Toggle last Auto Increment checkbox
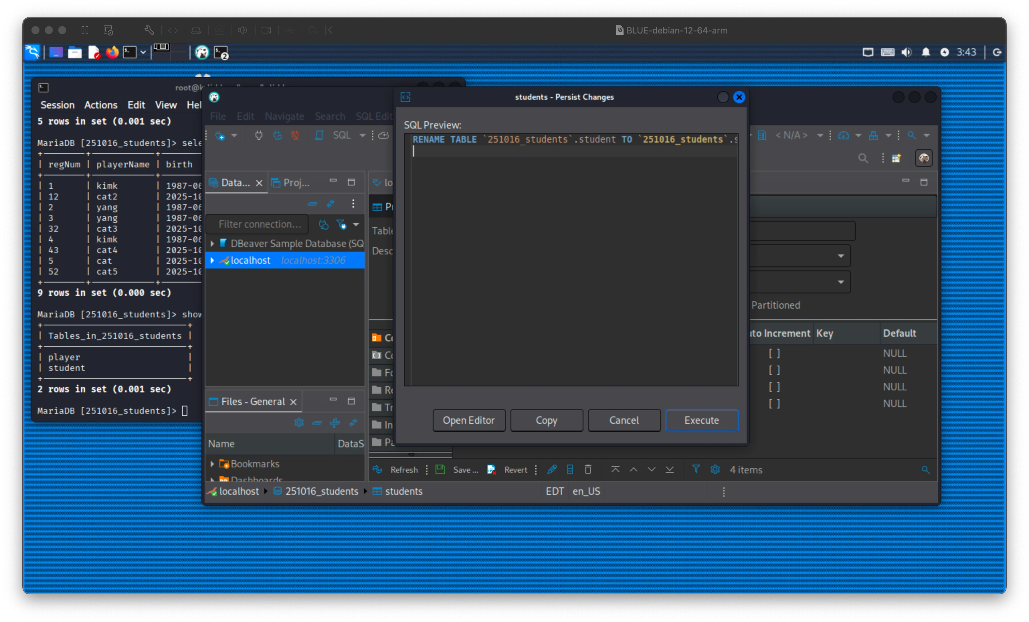This screenshot has width=1029, height=622. click(x=774, y=404)
